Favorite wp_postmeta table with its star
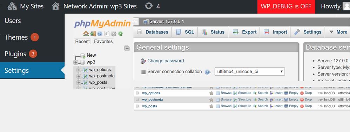This screenshot has width=350, height=132. click(x=211, y=99)
